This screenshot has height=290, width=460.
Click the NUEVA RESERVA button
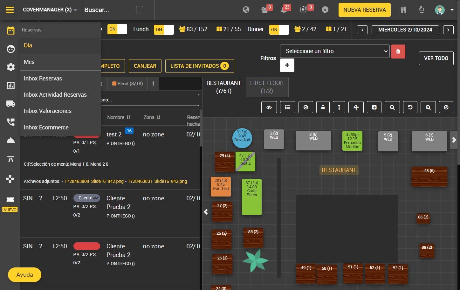point(364,10)
